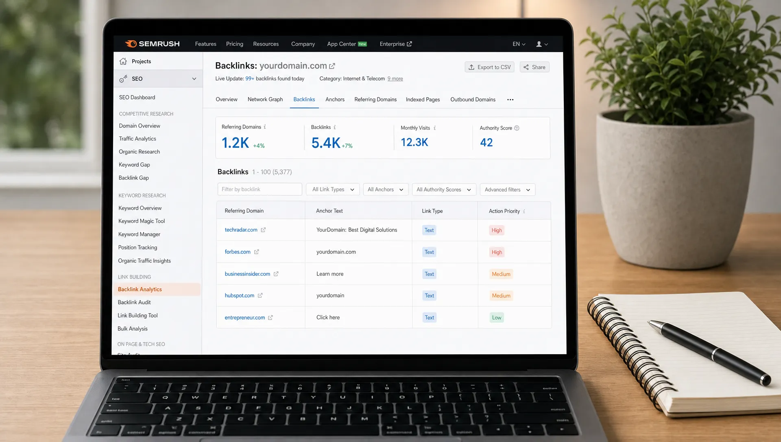Open techradar.com referring domain link
The image size is (781, 442).
241,230
